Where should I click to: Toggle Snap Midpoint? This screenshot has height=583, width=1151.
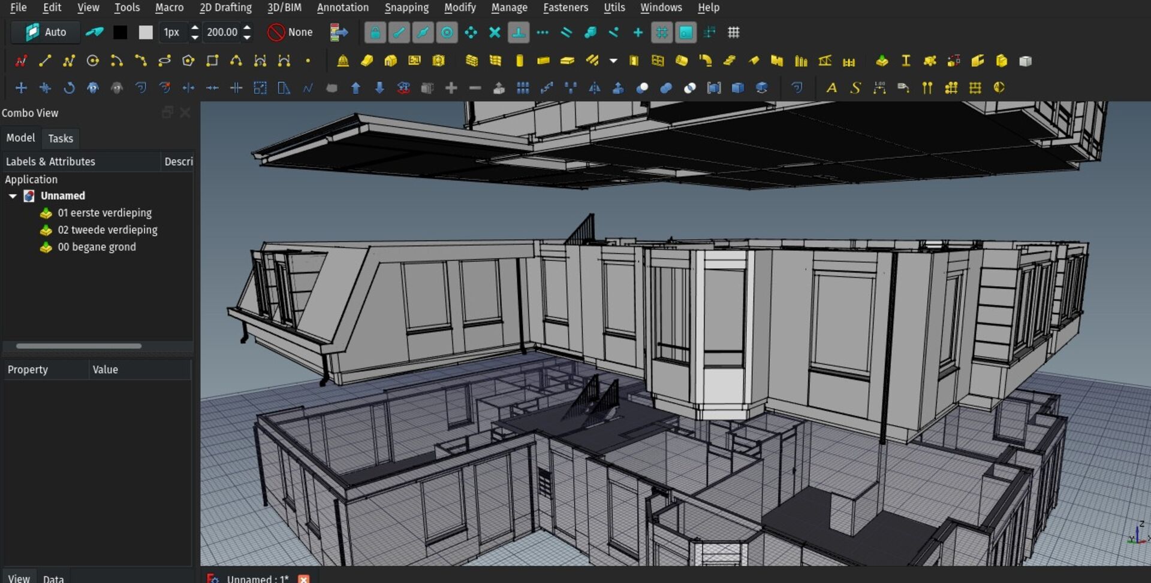pos(423,32)
